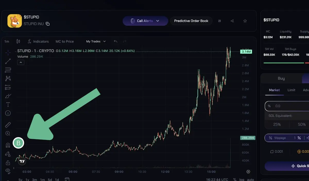Open the Call Alerts dropdown

click(x=145, y=21)
